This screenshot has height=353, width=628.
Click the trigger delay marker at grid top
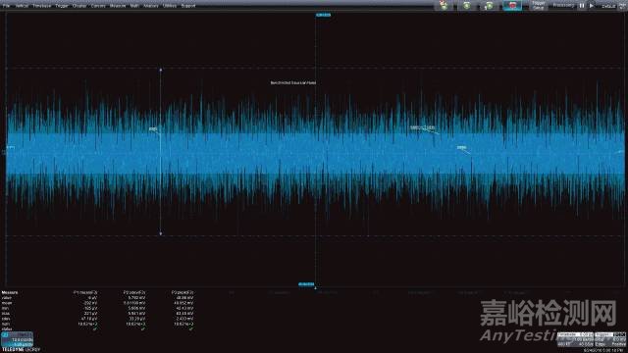click(x=323, y=16)
